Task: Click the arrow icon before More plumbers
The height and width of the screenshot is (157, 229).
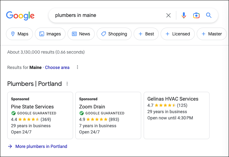Action: pos(10,146)
